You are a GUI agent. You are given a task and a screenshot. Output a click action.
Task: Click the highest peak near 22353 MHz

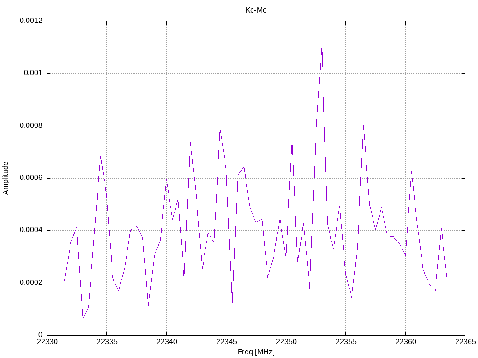point(322,45)
